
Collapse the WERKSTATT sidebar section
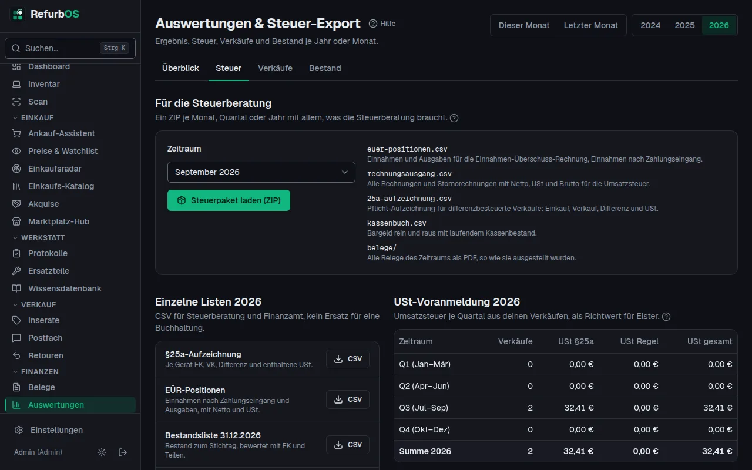click(38, 238)
